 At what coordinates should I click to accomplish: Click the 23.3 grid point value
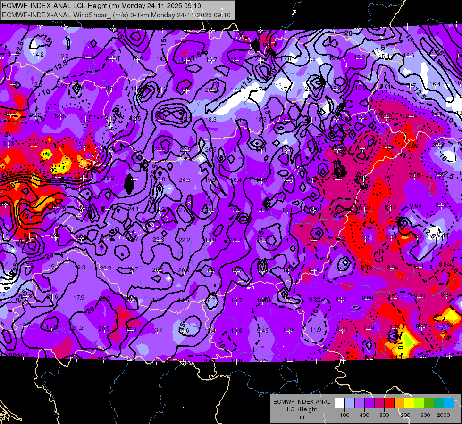coord(158,240)
